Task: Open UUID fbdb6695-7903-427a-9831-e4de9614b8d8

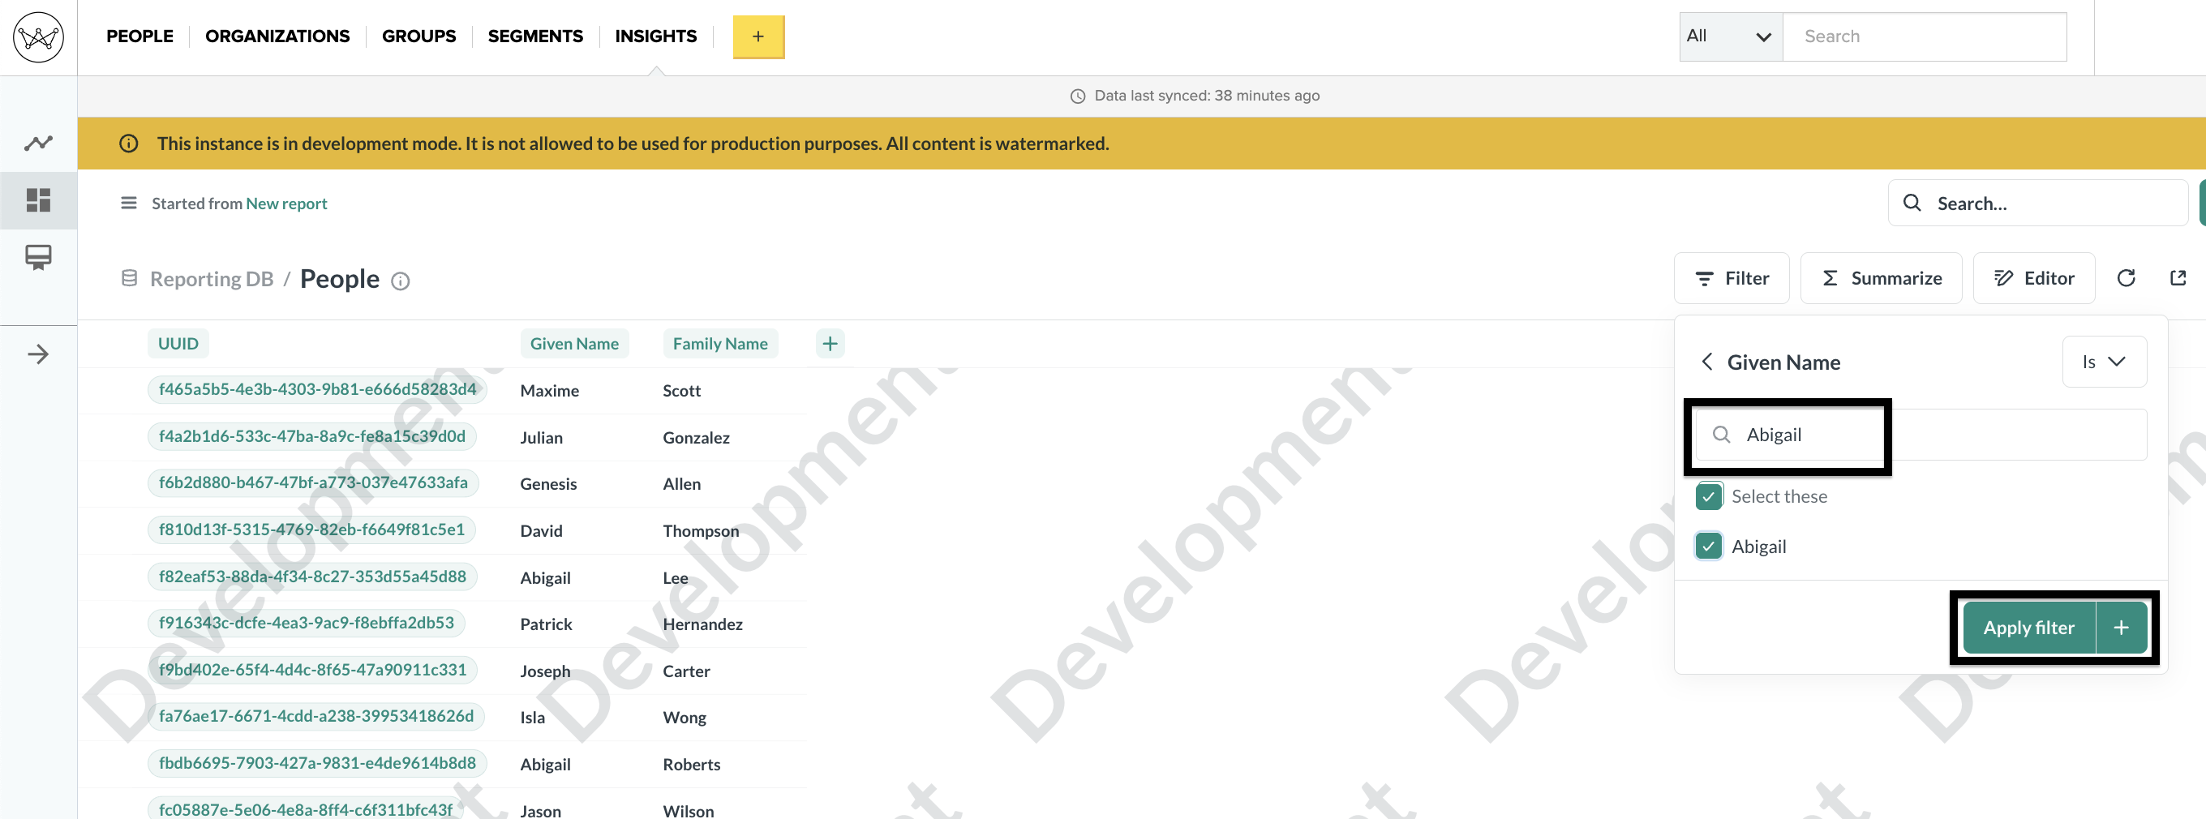Action: pyautogui.click(x=318, y=763)
